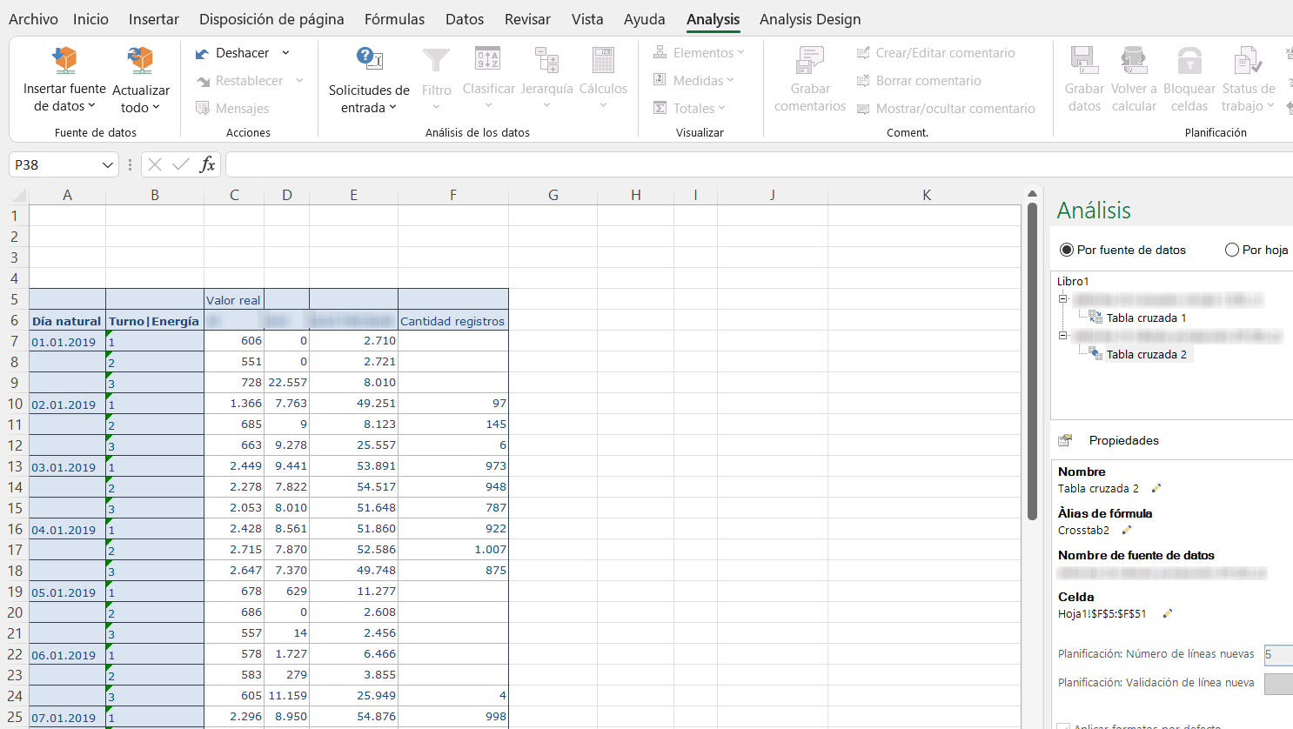Image resolution: width=1293 pixels, height=729 pixels.
Task: Click the scroll up arrow of the sheet
Action: (1032, 194)
